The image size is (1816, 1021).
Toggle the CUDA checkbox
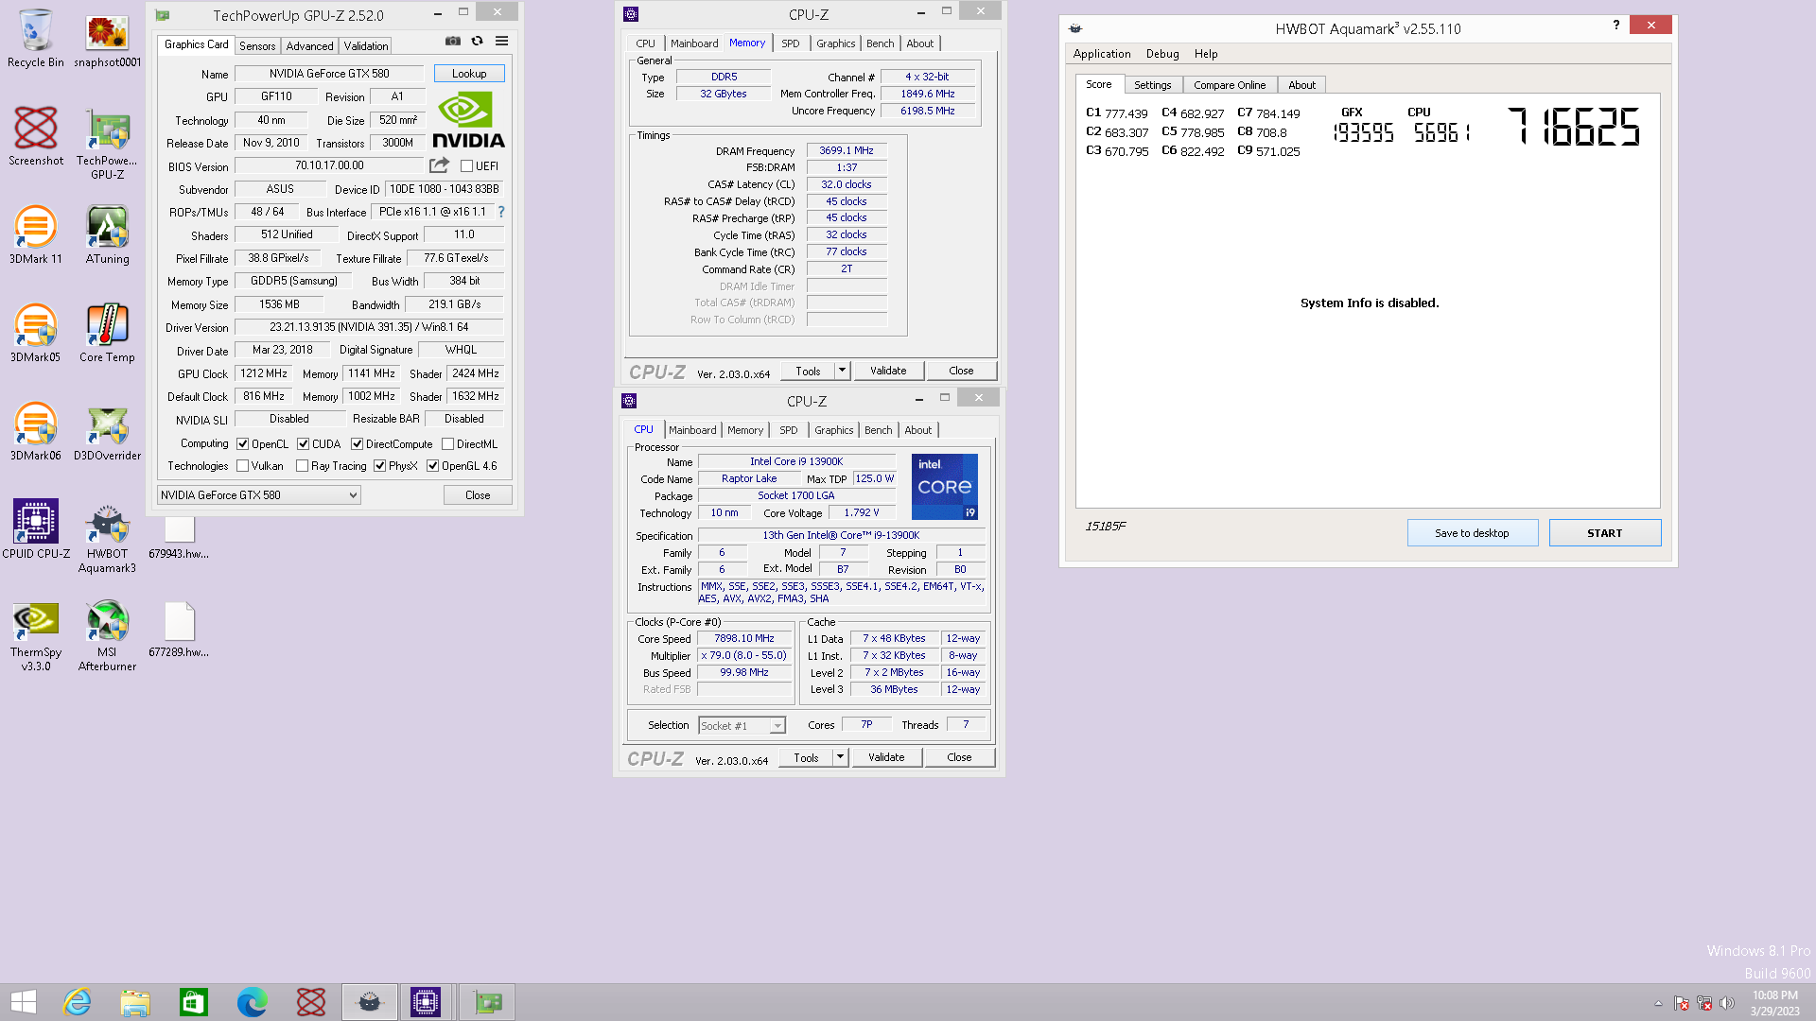[303, 444]
